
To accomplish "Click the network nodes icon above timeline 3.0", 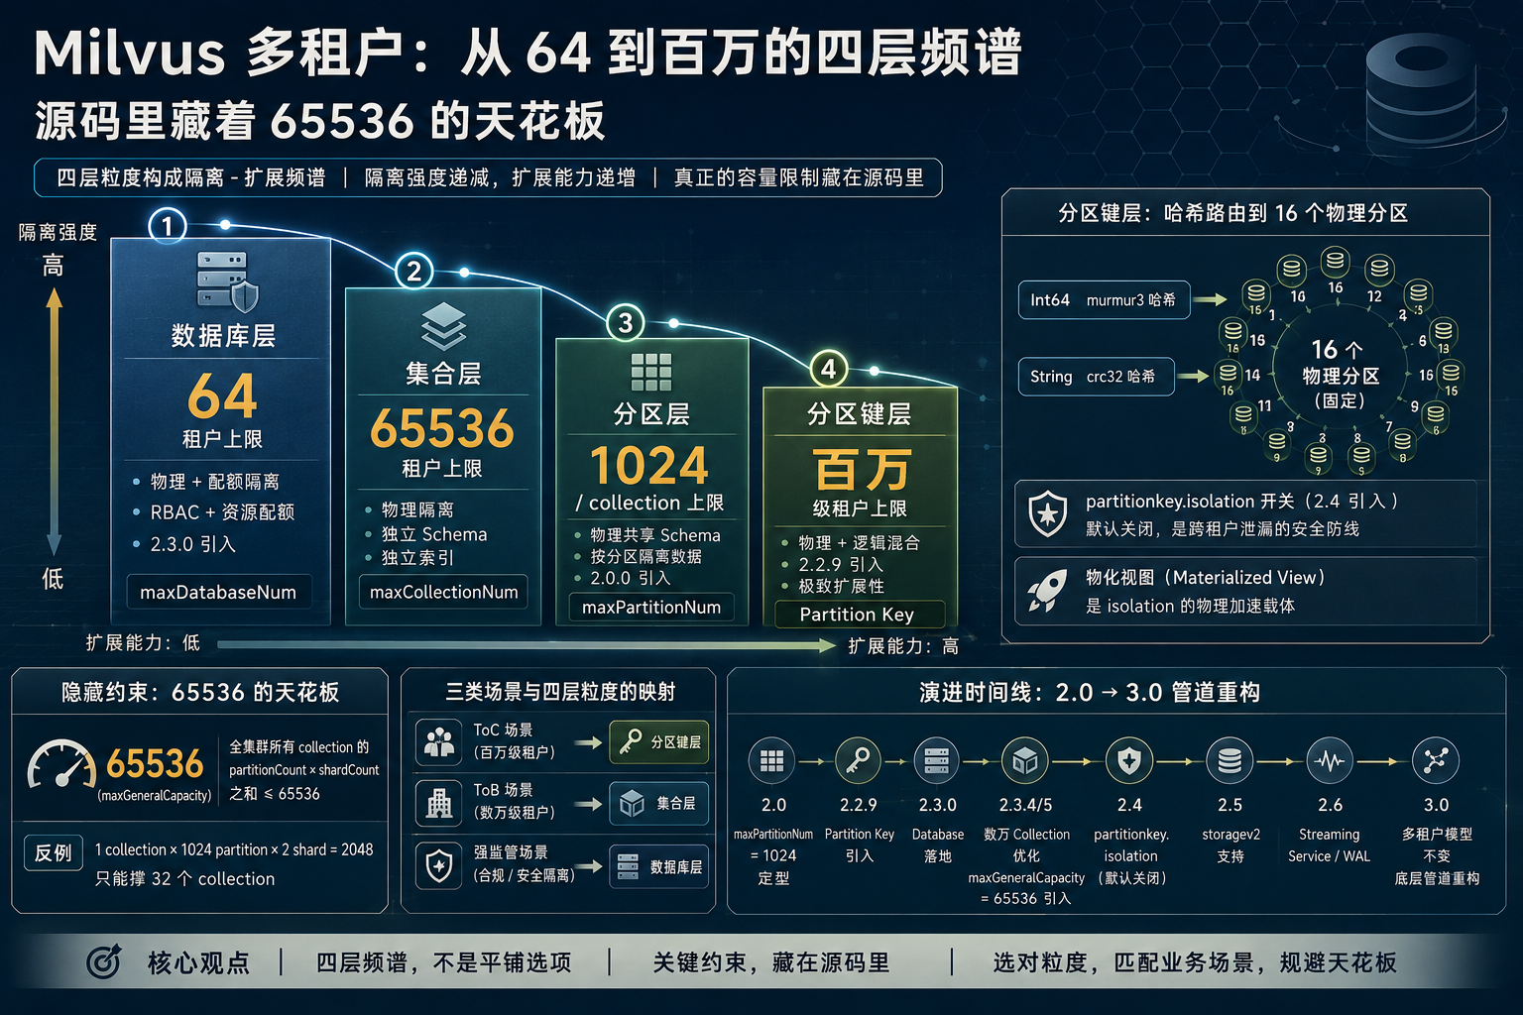I will 1436,761.
